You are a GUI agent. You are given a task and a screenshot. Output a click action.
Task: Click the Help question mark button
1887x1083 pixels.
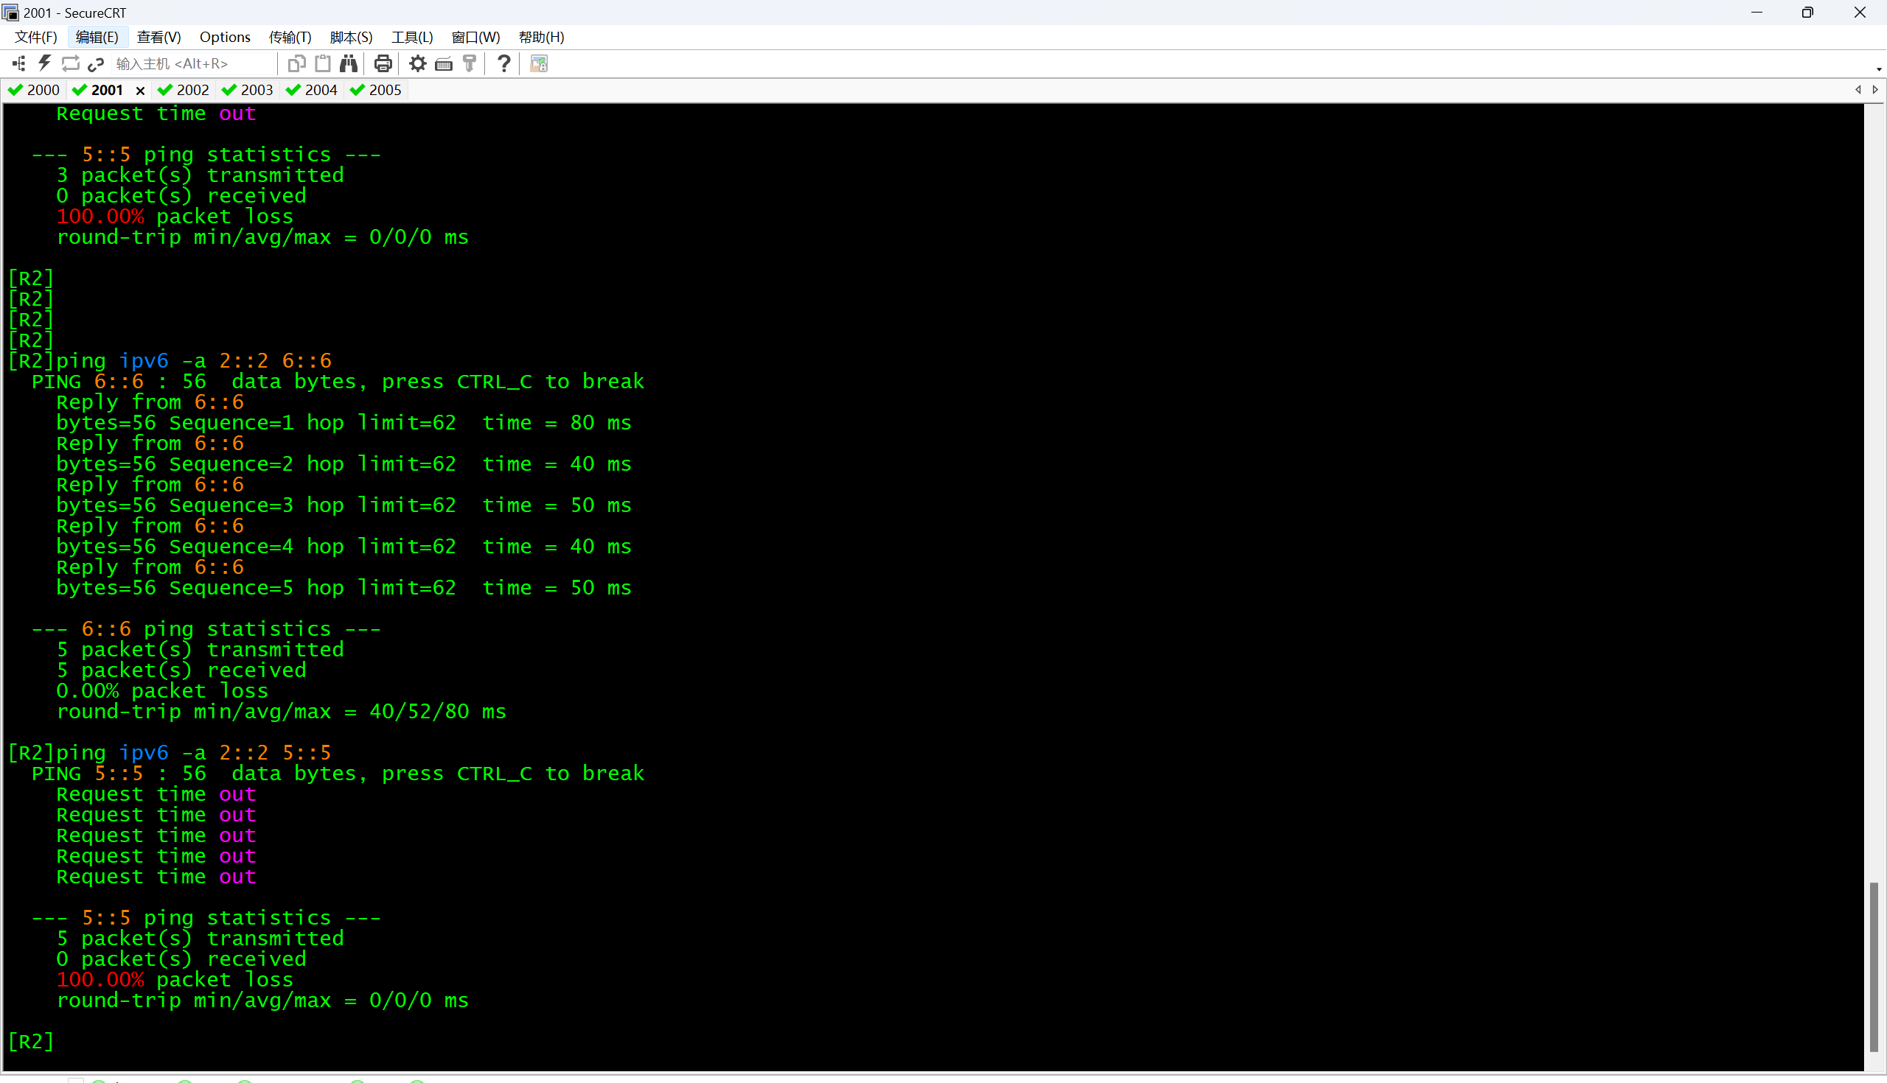tap(503, 63)
